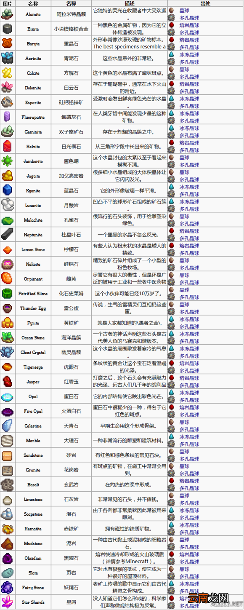The width and height of the screenshot is (244, 610).
Task: Follow the 冰冻晶球 link in Aerinite row
Action: [189, 55]
